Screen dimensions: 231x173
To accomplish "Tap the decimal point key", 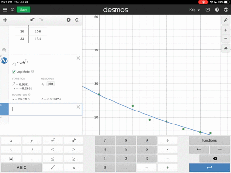I will (x=126, y=168).
